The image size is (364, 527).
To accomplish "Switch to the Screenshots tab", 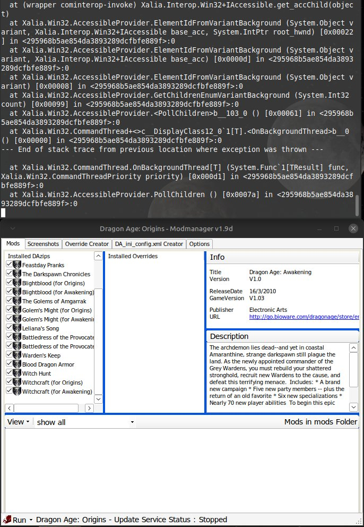I will pos(43,244).
